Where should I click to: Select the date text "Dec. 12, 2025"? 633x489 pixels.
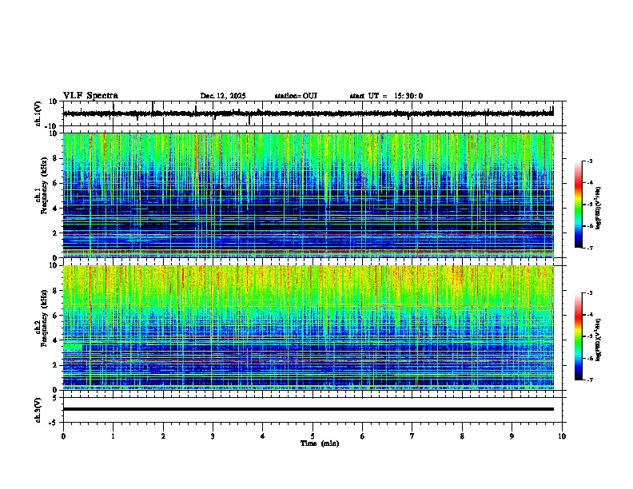pyautogui.click(x=223, y=96)
